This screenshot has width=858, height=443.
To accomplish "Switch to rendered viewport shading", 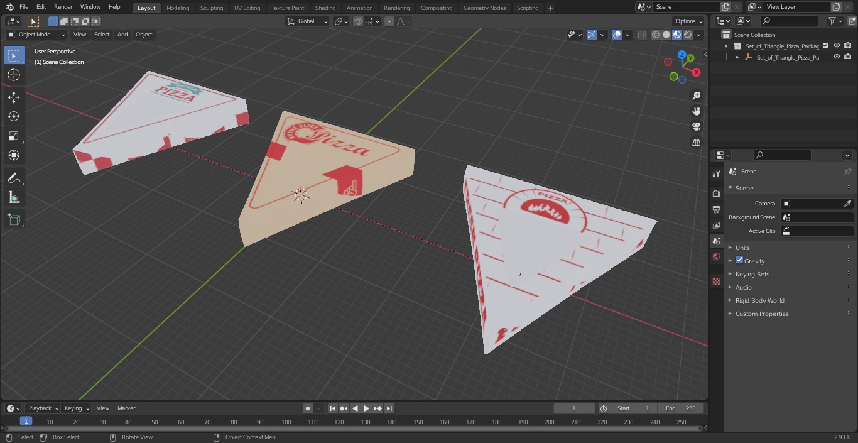I will click(x=688, y=35).
